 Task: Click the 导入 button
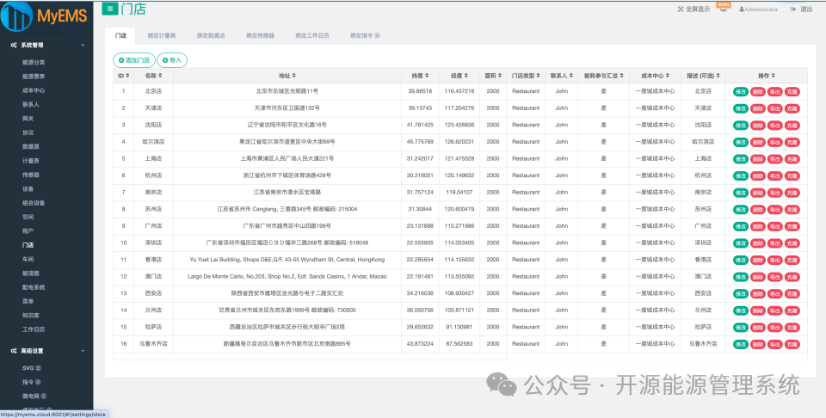click(x=172, y=60)
